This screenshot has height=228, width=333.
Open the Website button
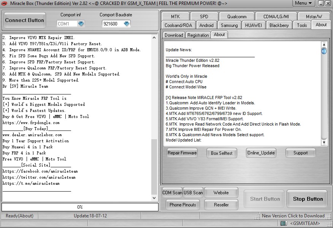coord(221,193)
